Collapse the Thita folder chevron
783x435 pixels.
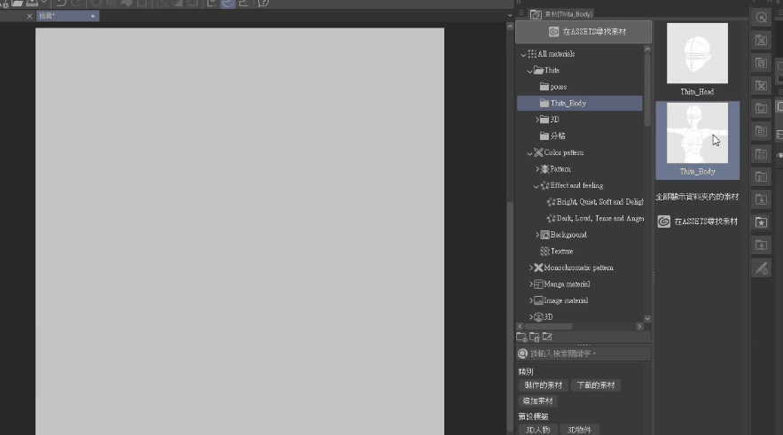(529, 71)
